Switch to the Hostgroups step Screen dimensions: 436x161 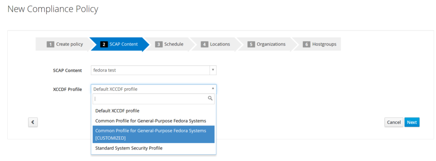(319, 44)
